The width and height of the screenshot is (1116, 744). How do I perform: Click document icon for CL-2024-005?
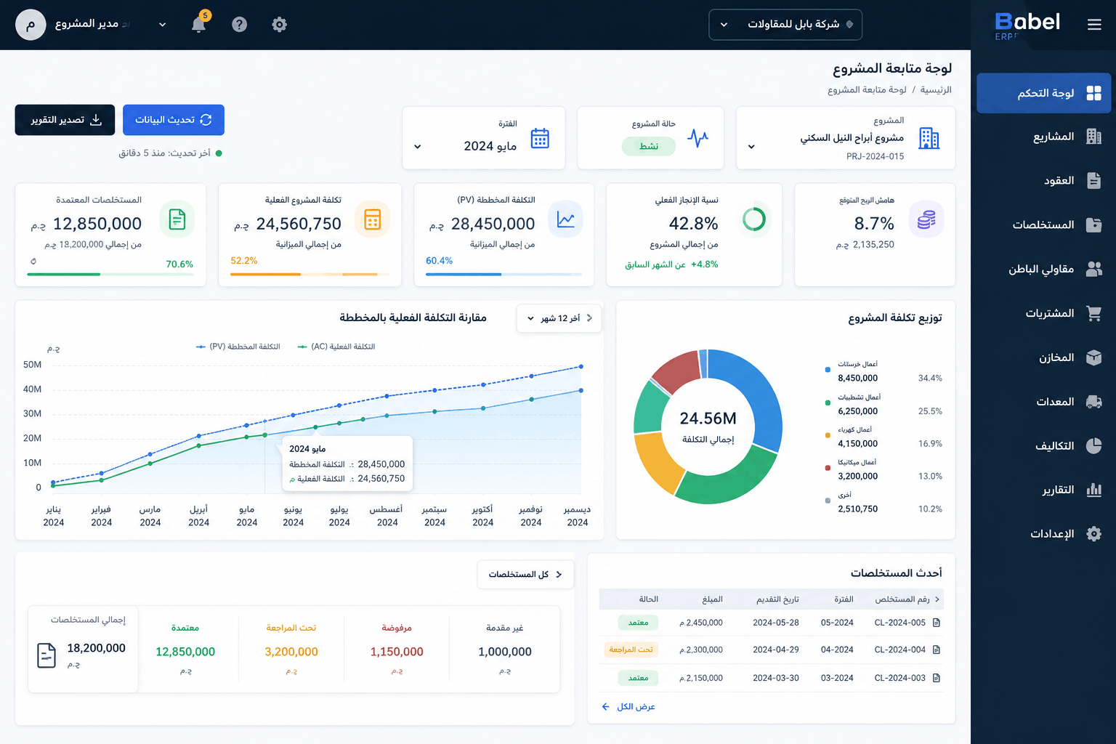(937, 623)
